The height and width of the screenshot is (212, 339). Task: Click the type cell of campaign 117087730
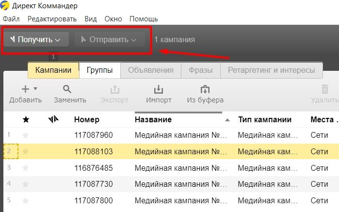(x=268, y=184)
